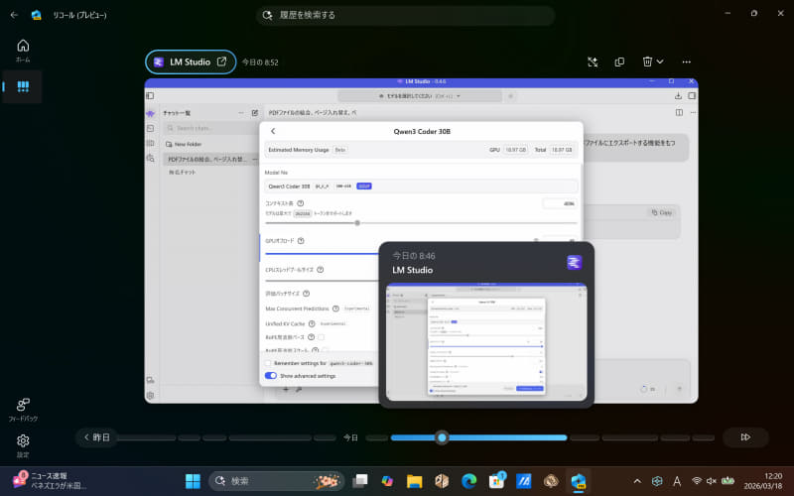The height and width of the screenshot is (496, 794).
Task: Click the timeline position handle
Action: click(442, 437)
